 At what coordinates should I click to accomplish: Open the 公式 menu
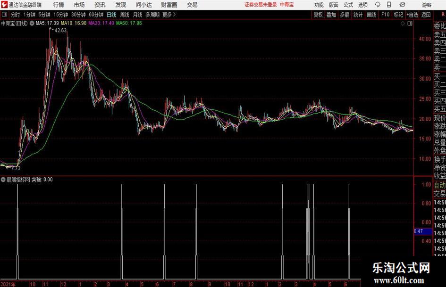[348, 5]
